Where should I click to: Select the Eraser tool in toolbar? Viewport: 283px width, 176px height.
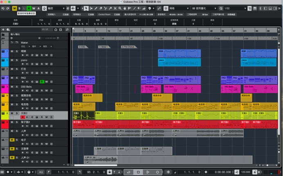point(101,8)
